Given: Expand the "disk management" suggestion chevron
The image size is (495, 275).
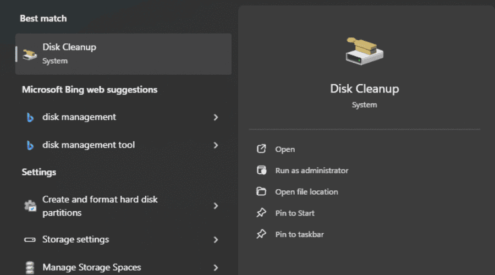Looking at the screenshot, I should [216, 117].
